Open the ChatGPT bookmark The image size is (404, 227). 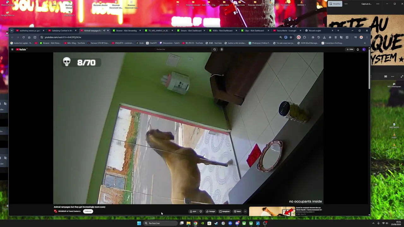pos(151,43)
